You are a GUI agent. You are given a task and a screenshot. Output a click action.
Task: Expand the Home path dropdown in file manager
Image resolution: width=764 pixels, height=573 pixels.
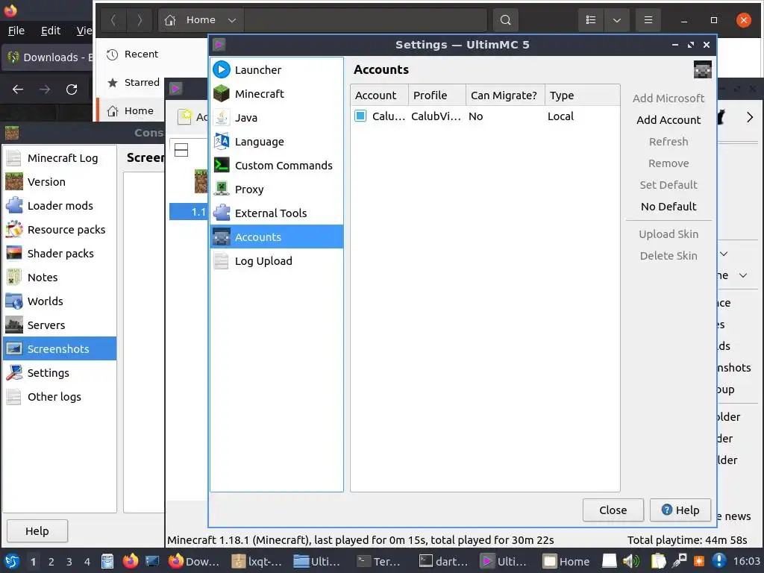(232, 20)
